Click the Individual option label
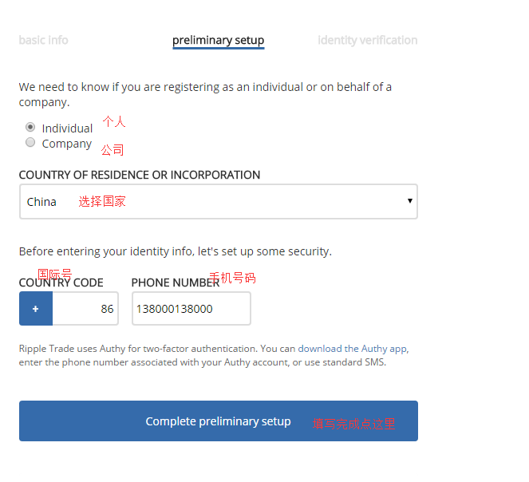The width and height of the screenshot is (529, 482). click(x=67, y=128)
